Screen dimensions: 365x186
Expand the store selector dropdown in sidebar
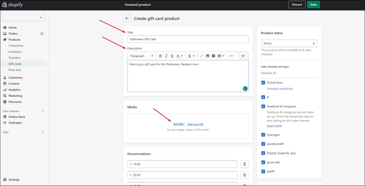click(23, 18)
